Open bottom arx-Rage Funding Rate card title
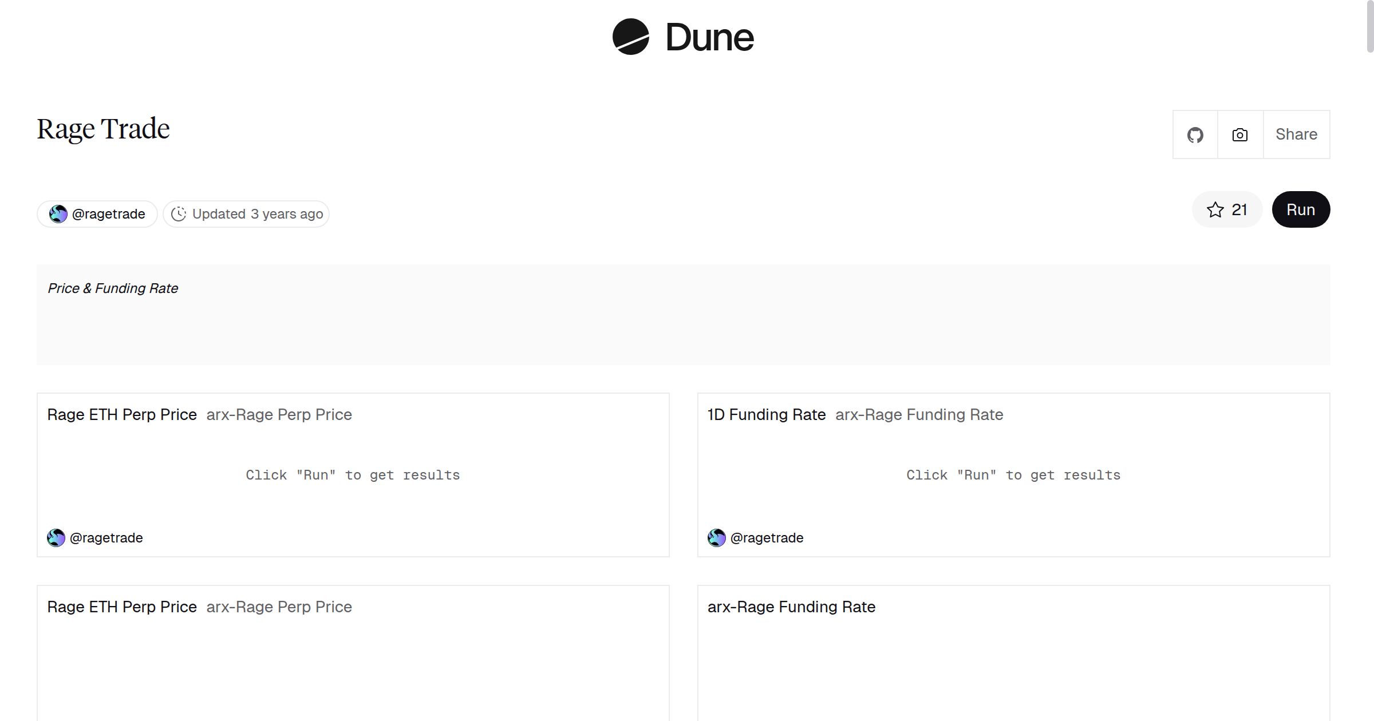The height and width of the screenshot is (721, 1374). click(791, 607)
